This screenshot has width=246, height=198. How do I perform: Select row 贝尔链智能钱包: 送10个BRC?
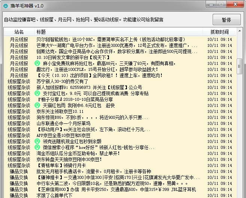coord(120,39)
